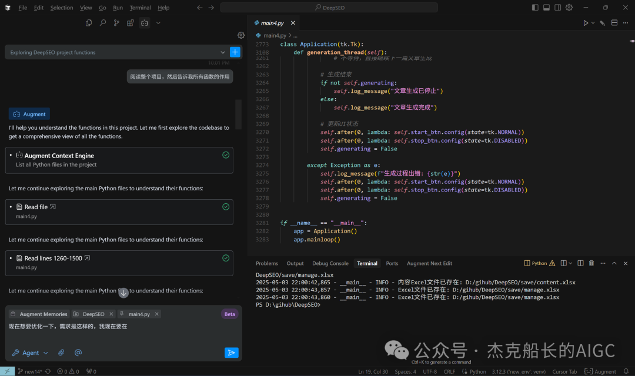This screenshot has width=635, height=376.
Task: Open file link icon beside Read file
Action: tap(53, 207)
